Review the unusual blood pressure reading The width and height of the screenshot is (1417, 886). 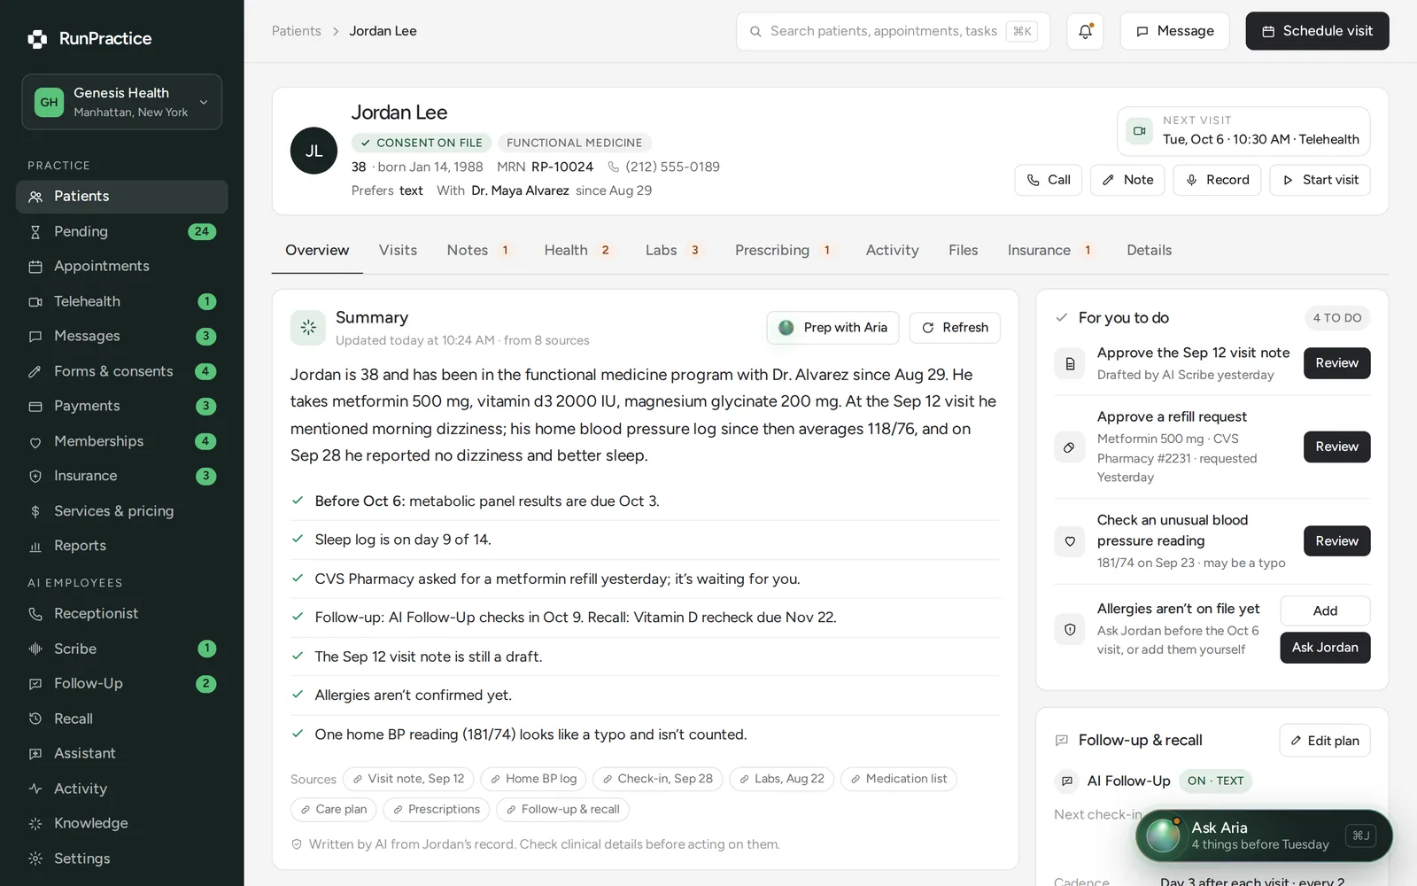tap(1336, 540)
